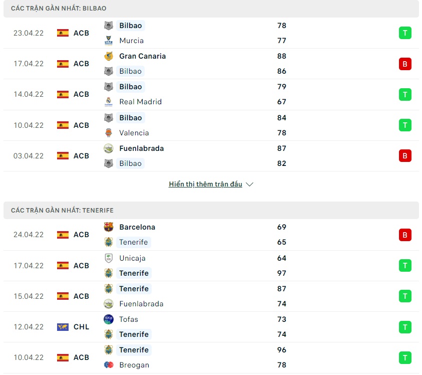Click the Gran Canaria team logo

(x=108, y=56)
